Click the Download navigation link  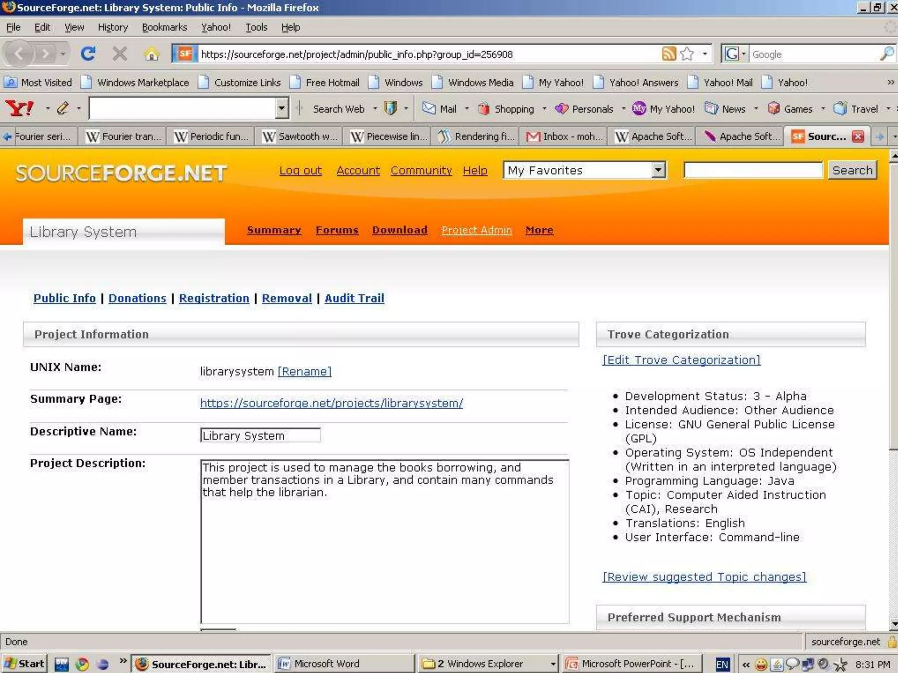399,230
